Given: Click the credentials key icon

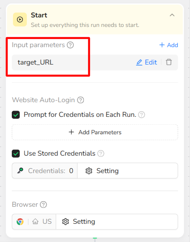Looking at the screenshot, I should 20,171.
